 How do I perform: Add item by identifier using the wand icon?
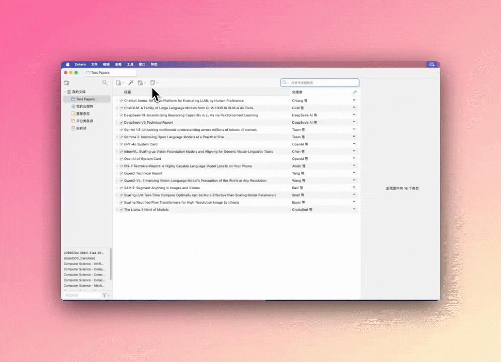[x=131, y=82]
